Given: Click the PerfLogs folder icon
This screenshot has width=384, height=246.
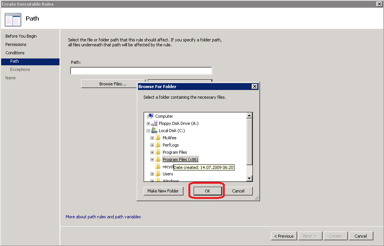Looking at the screenshot, I should (x=158, y=145).
